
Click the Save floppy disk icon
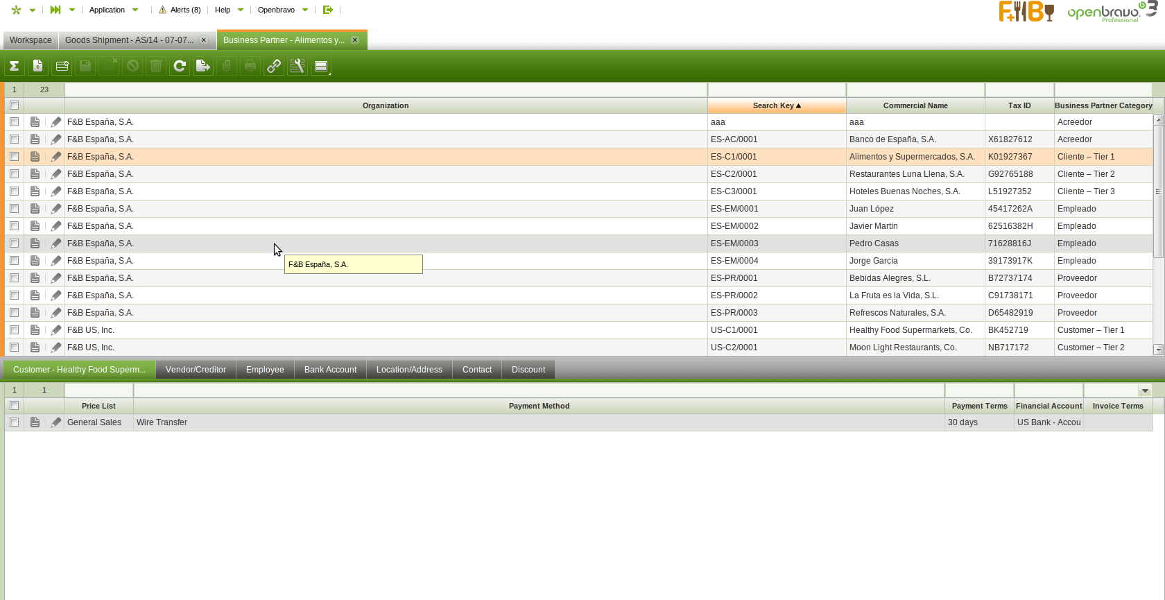(85, 66)
